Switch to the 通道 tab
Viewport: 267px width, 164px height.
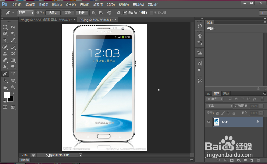[226, 94]
